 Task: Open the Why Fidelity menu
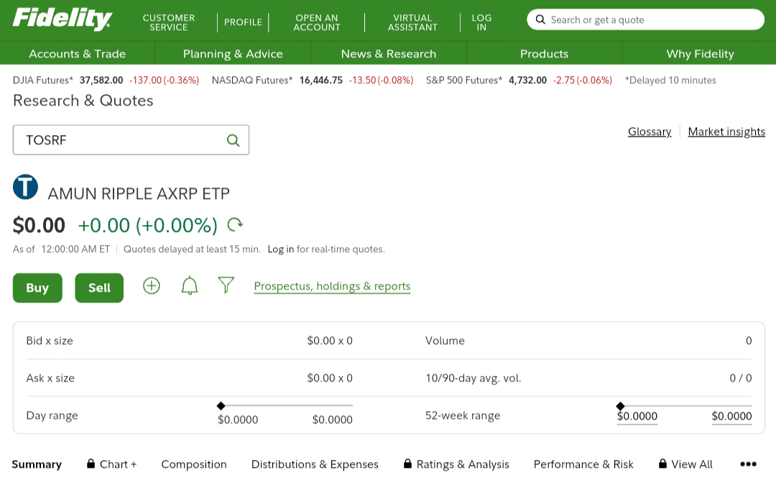(x=700, y=53)
